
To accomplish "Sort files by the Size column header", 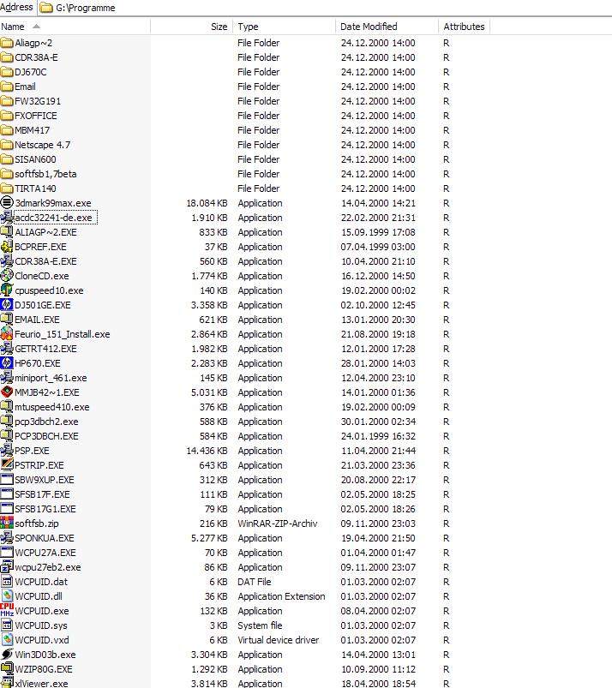I will coord(191,27).
